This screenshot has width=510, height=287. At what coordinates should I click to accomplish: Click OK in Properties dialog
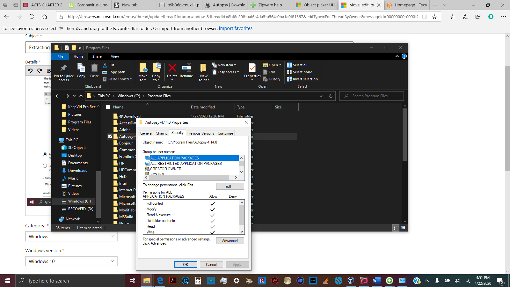pos(186,265)
